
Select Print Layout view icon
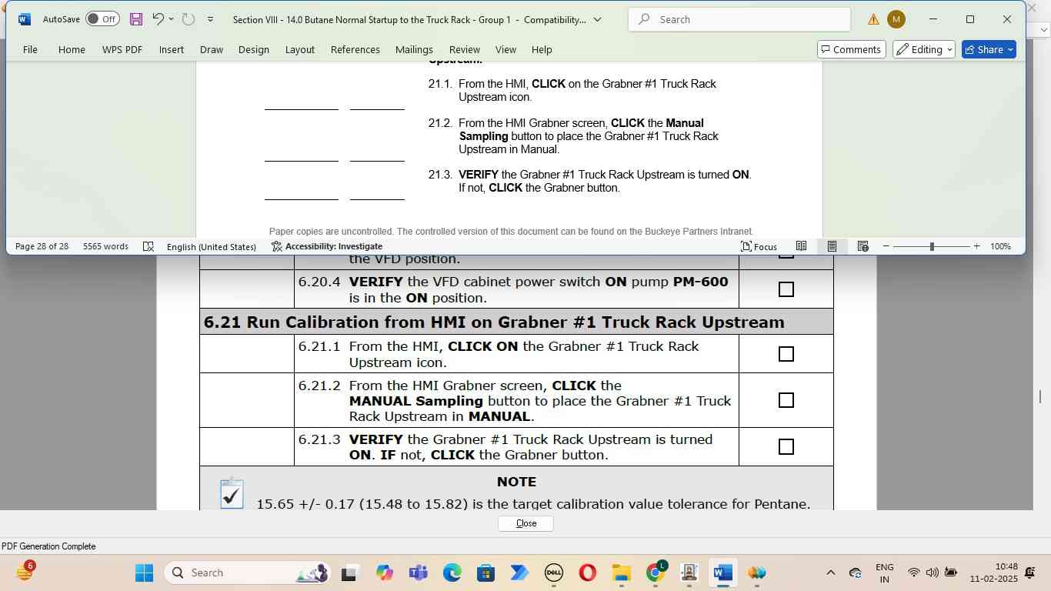coord(832,246)
